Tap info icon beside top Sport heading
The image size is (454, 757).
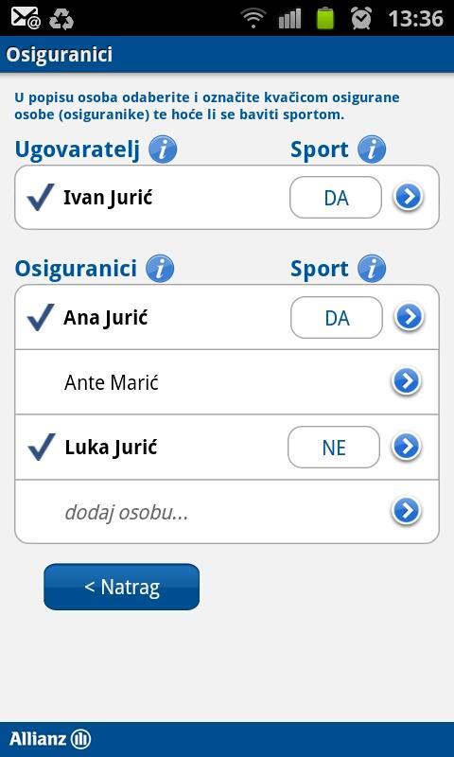click(x=372, y=150)
